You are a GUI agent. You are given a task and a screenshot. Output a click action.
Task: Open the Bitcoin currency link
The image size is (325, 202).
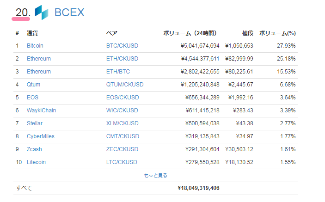35,46
